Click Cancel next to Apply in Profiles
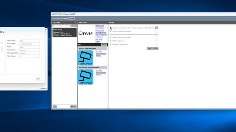Viewport: 236px width, 132px height. 155,49
